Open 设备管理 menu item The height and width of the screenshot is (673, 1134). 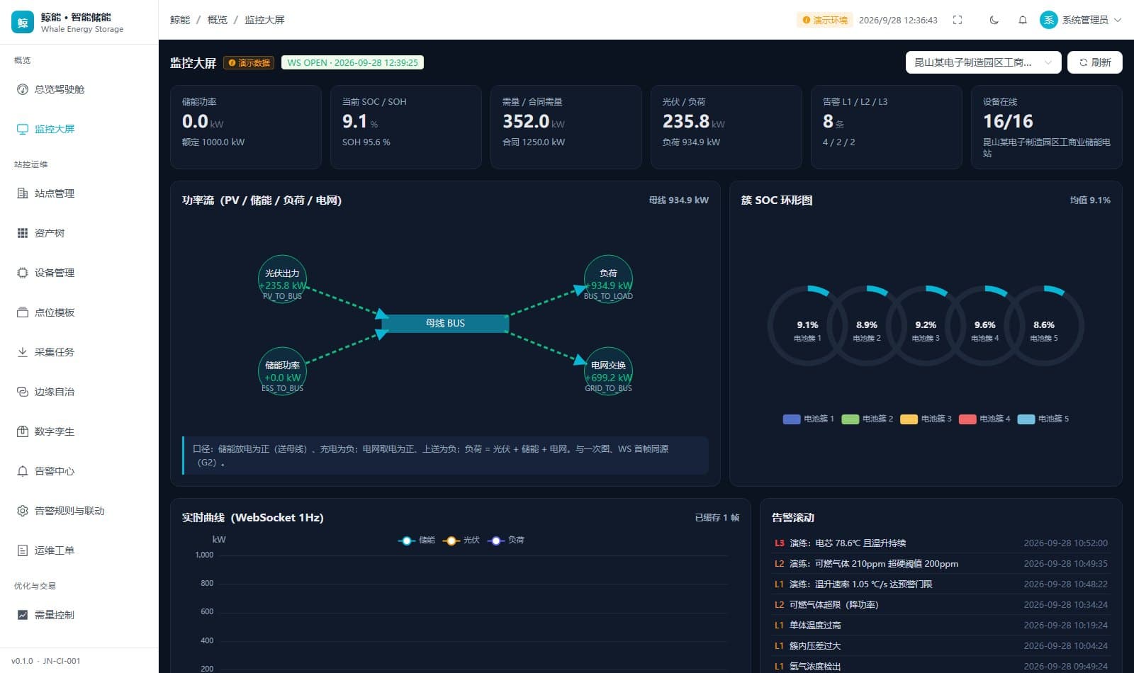(x=79, y=273)
